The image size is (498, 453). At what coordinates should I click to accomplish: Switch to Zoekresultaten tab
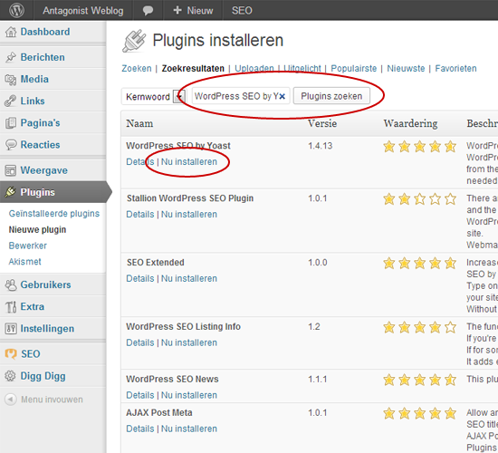click(193, 68)
